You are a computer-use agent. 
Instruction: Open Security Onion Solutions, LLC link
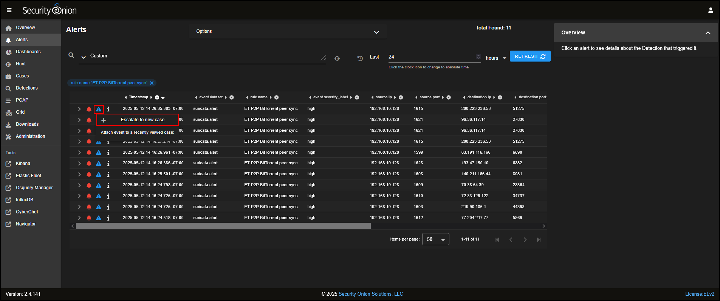coord(370,294)
